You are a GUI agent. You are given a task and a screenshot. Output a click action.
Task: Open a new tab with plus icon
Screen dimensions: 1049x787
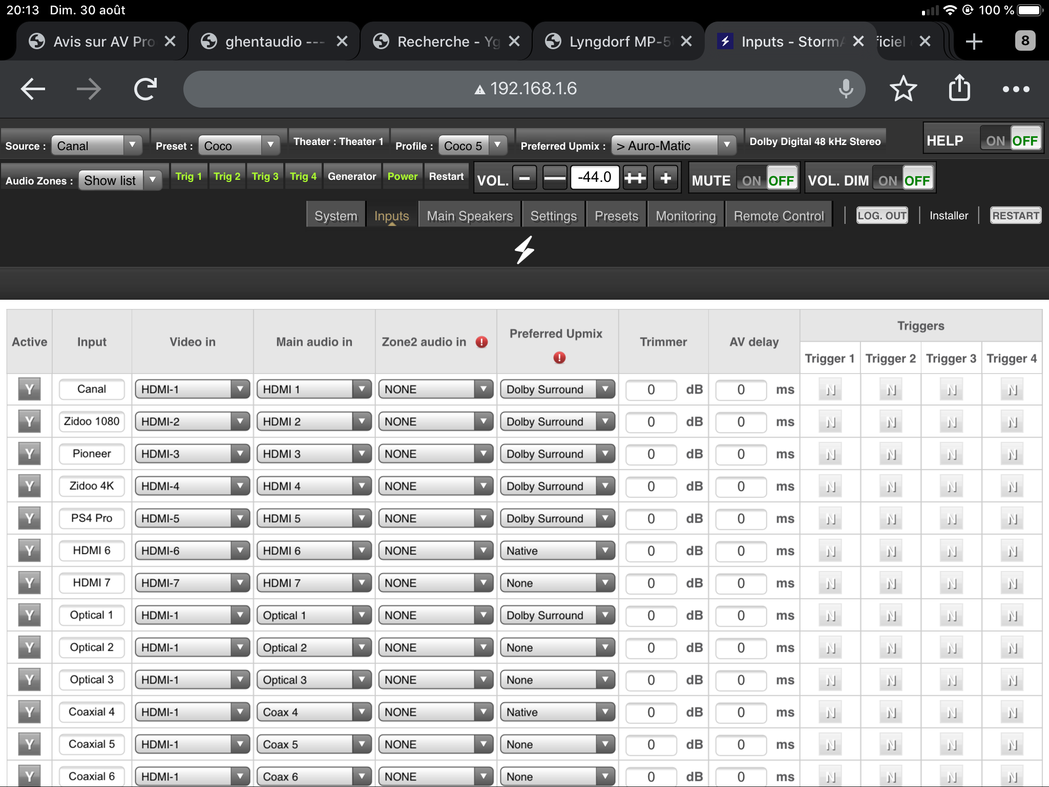[974, 41]
